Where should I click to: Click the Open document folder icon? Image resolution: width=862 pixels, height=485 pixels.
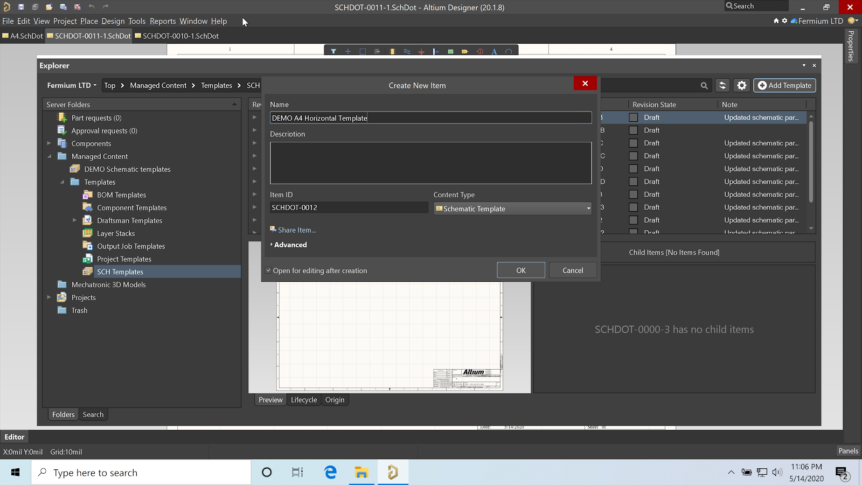pyautogui.click(x=49, y=7)
